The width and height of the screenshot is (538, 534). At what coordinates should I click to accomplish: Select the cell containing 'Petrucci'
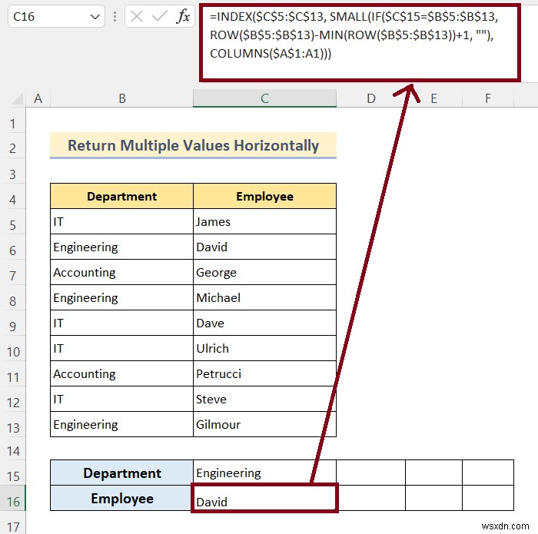click(x=264, y=373)
